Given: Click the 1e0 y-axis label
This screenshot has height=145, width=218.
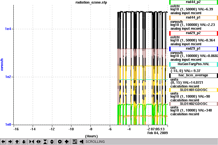Looking at the screenshot, I should point(8,125).
